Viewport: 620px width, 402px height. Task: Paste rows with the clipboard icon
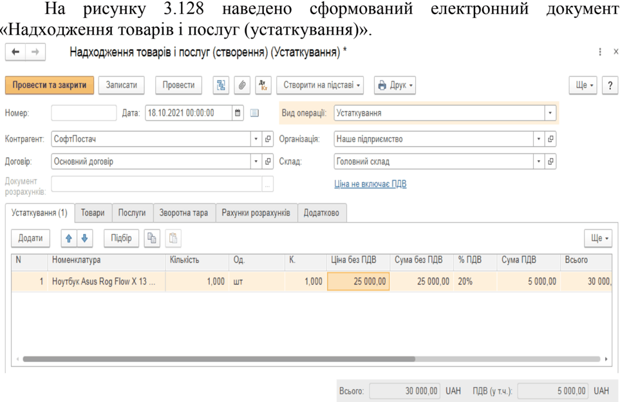[x=173, y=238]
